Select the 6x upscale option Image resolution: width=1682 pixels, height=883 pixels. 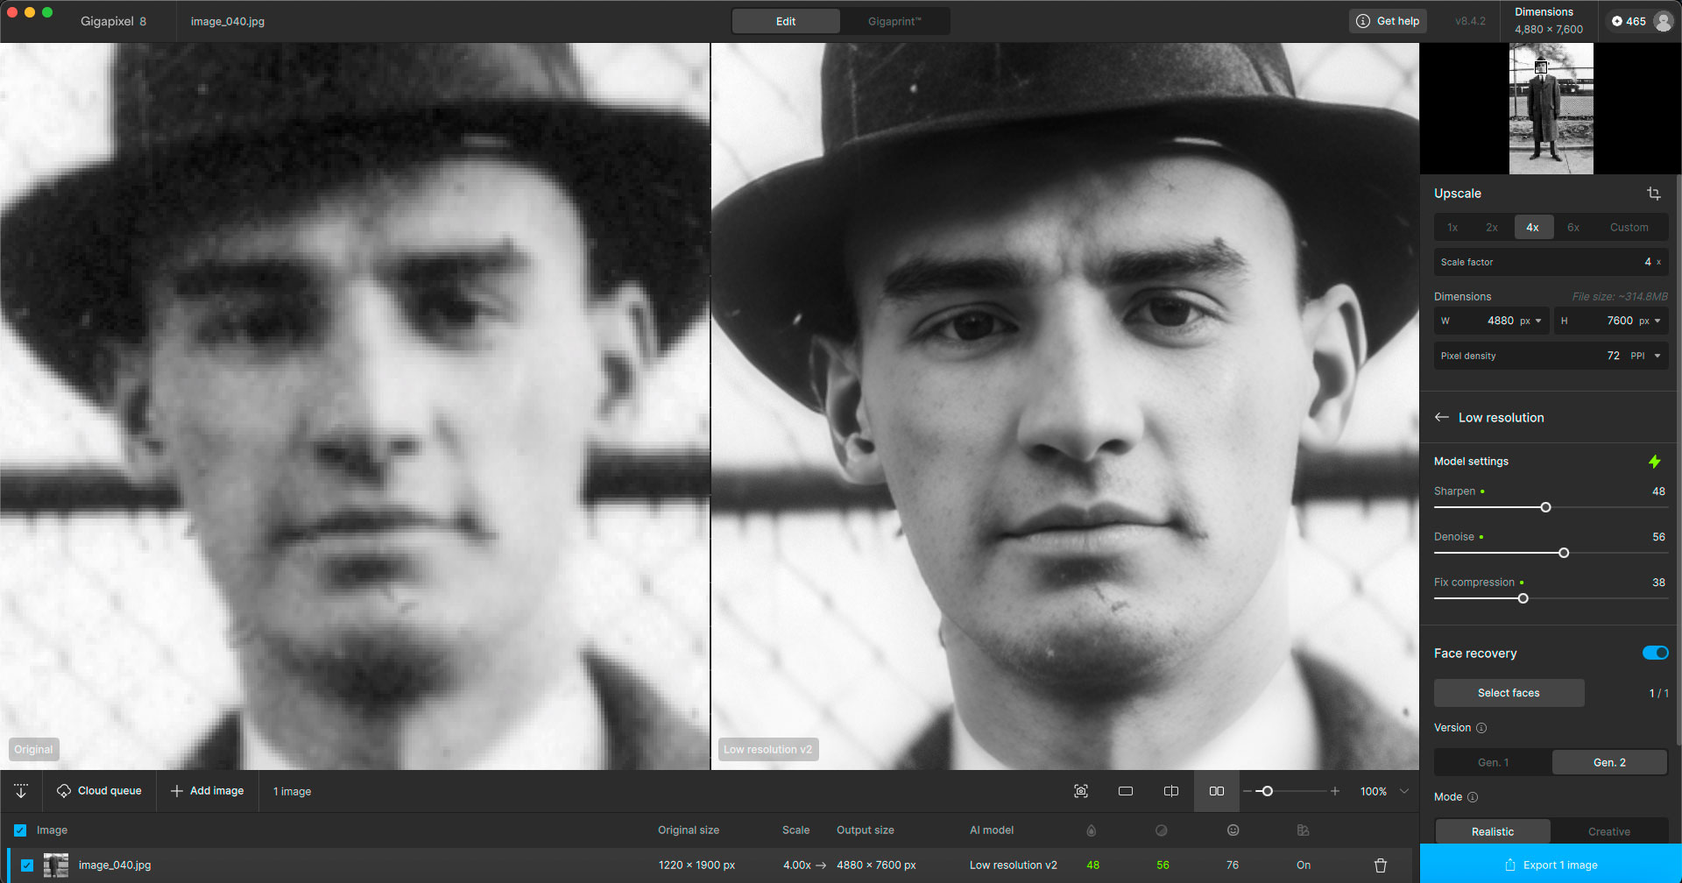(x=1573, y=228)
